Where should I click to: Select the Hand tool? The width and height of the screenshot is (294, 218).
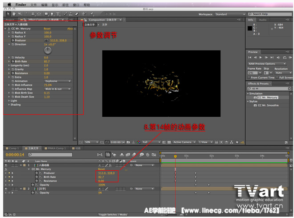coord(14,14)
